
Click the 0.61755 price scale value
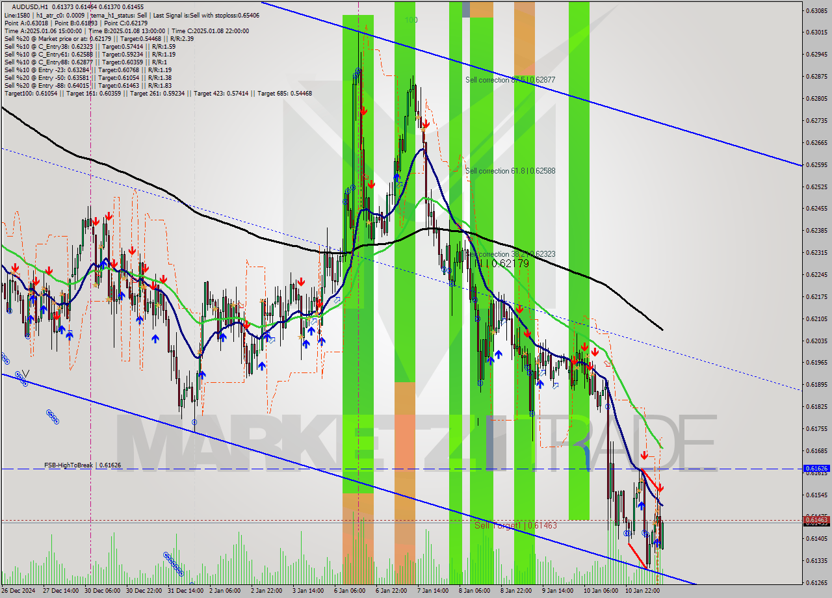pos(816,428)
